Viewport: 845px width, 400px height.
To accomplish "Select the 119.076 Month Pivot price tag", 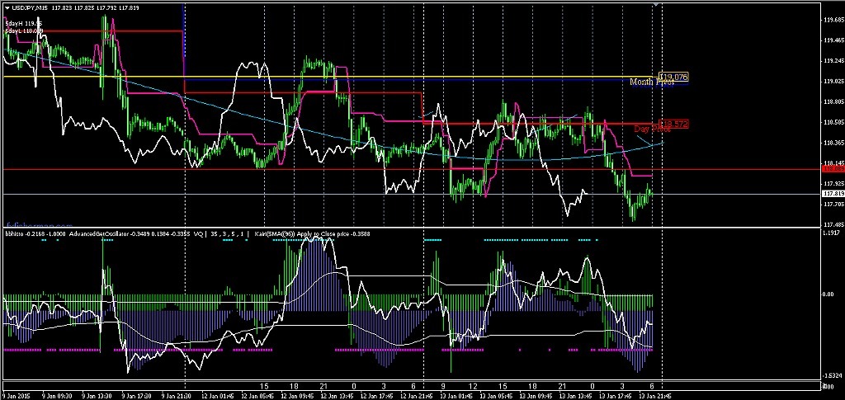I will [674, 77].
